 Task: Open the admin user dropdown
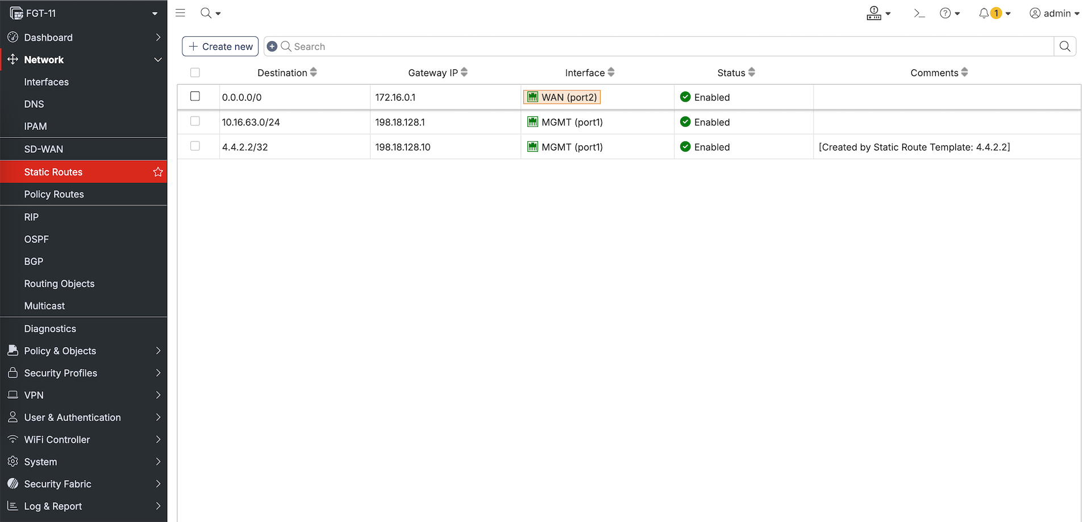1054,13
